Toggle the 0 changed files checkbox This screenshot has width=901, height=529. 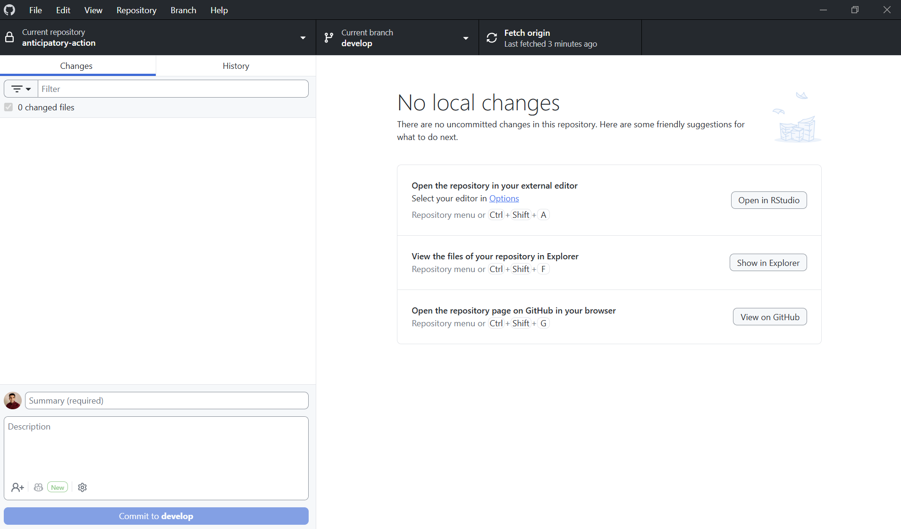[x=8, y=107]
